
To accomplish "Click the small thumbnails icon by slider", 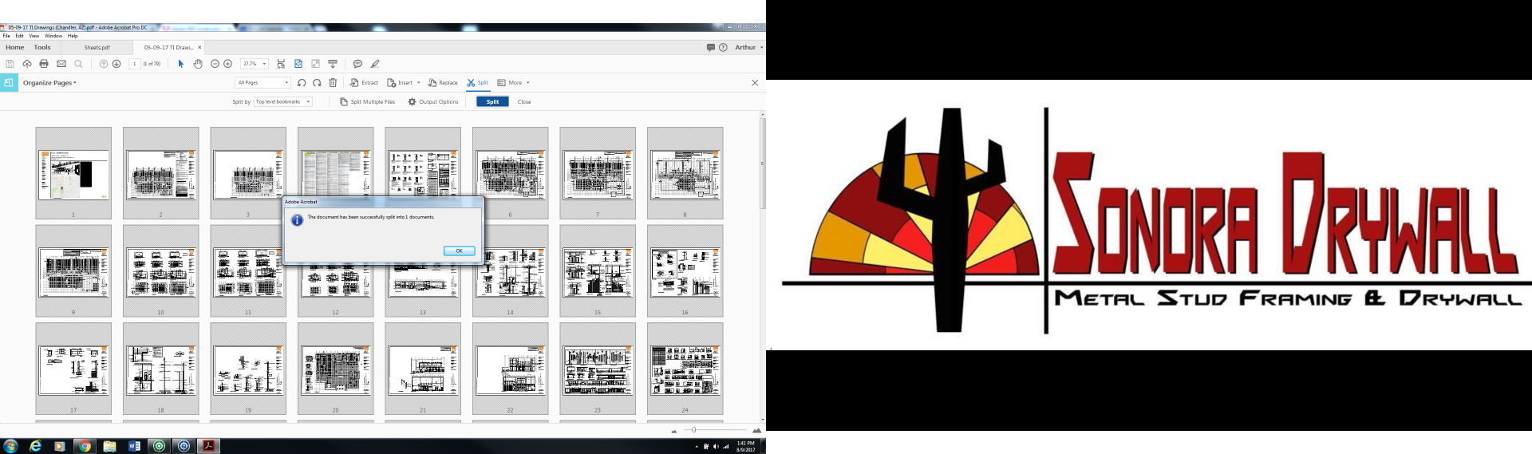I will 674,431.
